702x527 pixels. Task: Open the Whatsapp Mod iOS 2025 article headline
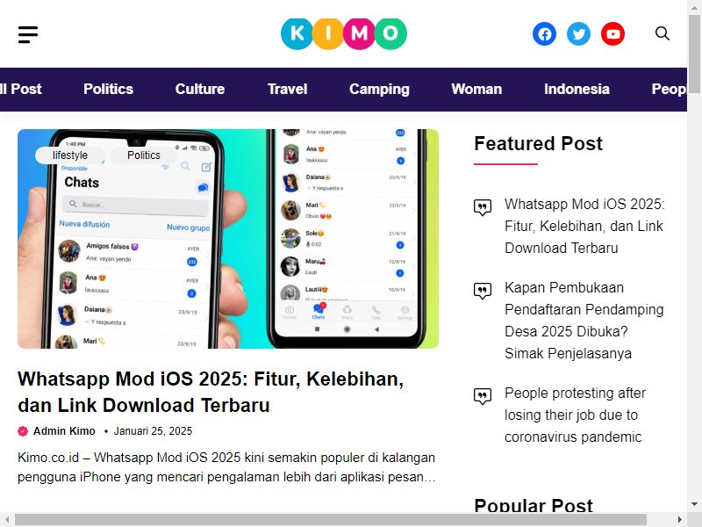pyautogui.click(x=211, y=392)
